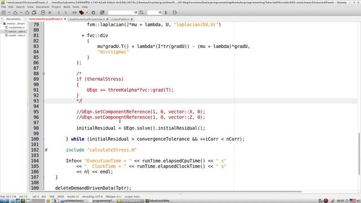Viewport: 361px width, 203px height.
Task: Click "deleteDemandDrivenData(Tptr);" on line 109
Action: [93, 188]
